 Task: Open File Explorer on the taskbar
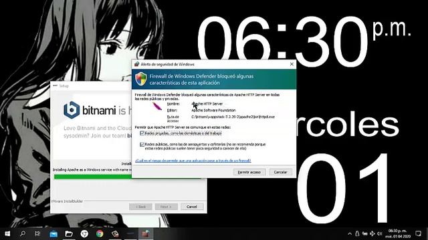[x=69, y=233]
